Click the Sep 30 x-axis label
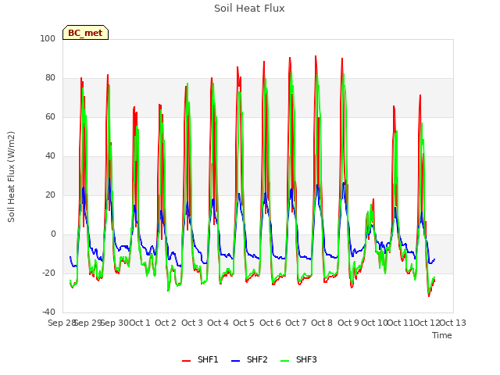The height and width of the screenshot is (375, 500). coord(115,323)
